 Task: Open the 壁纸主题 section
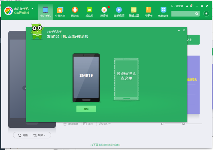[x=134, y=12]
